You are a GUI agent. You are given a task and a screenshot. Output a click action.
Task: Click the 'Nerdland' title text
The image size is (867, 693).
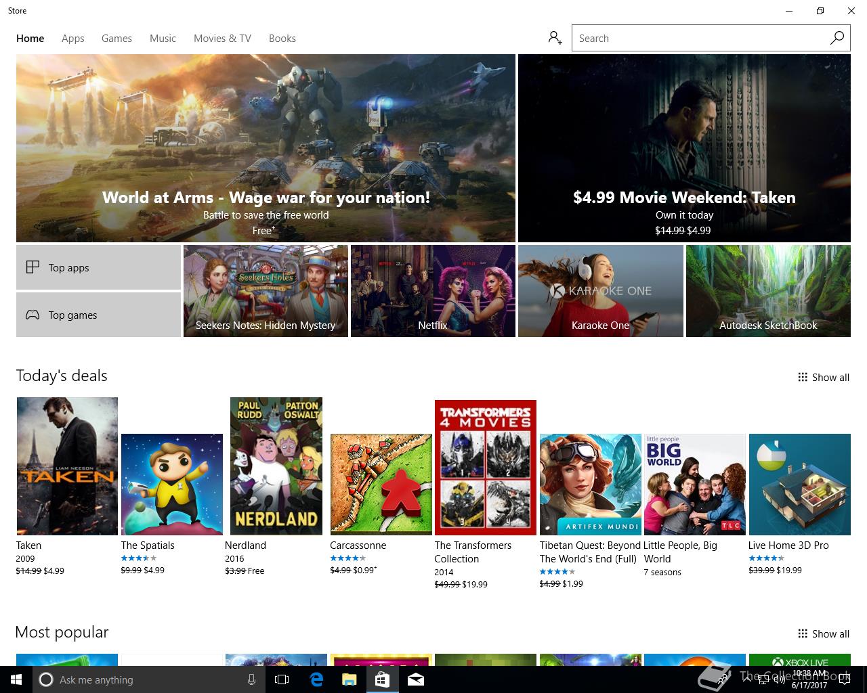click(x=245, y=545)
